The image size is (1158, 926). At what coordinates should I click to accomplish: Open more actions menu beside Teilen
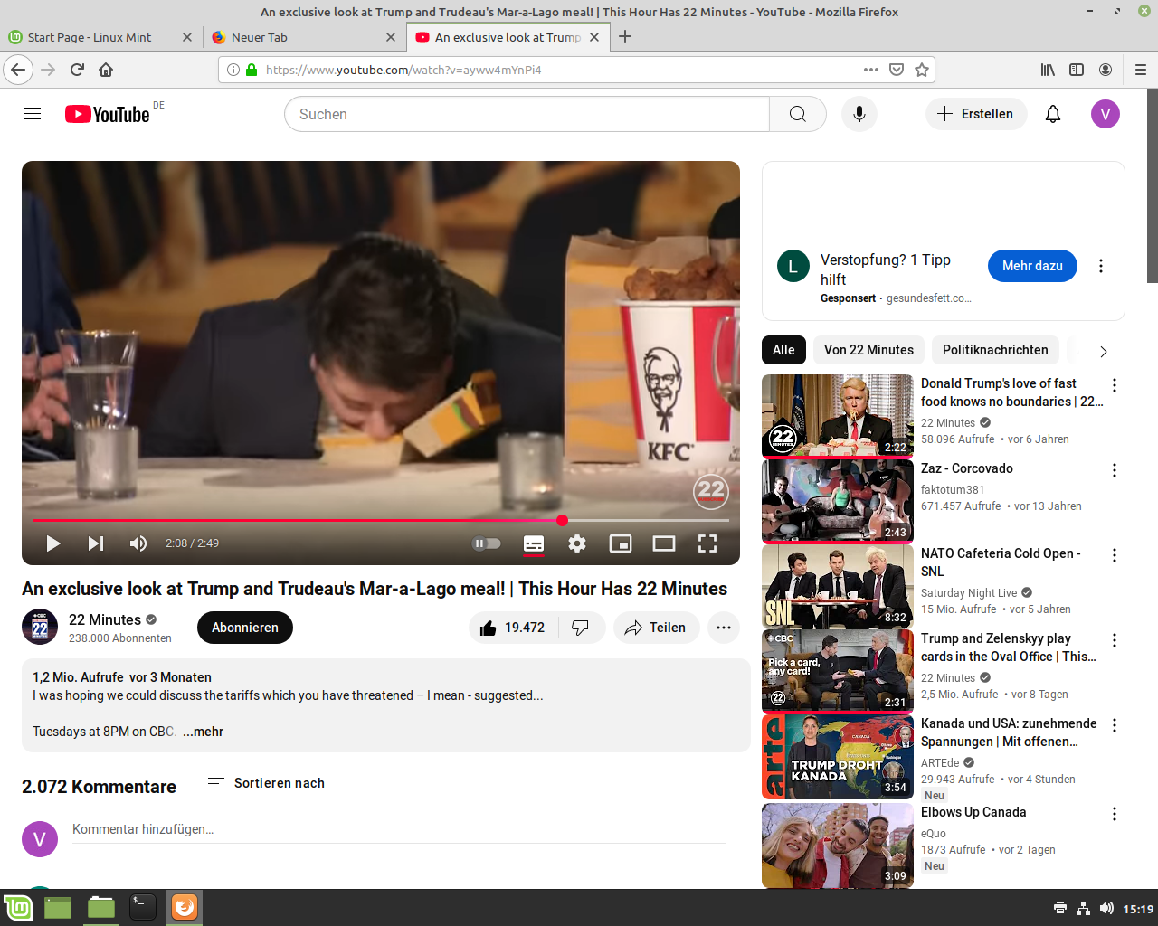pos(724,628)
